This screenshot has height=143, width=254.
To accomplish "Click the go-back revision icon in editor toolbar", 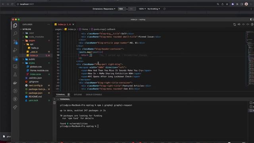I will 239,24.
